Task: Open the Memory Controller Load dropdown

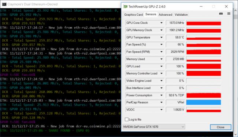Action: point(161,73)
